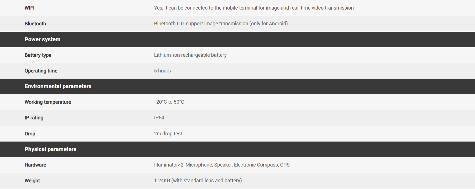Screen dimensions: 475x189
Task: Click the WIFI row label
Action: tap(29, 8)
